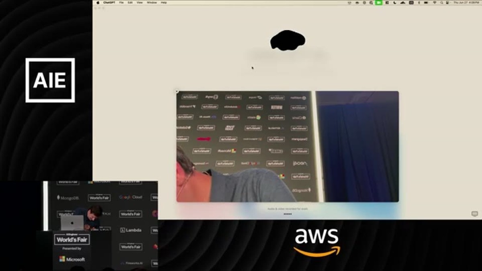Image resolution: width=482 pixels, height=271 pixels.
Task: Open the File menu
Action: point(121,2)
